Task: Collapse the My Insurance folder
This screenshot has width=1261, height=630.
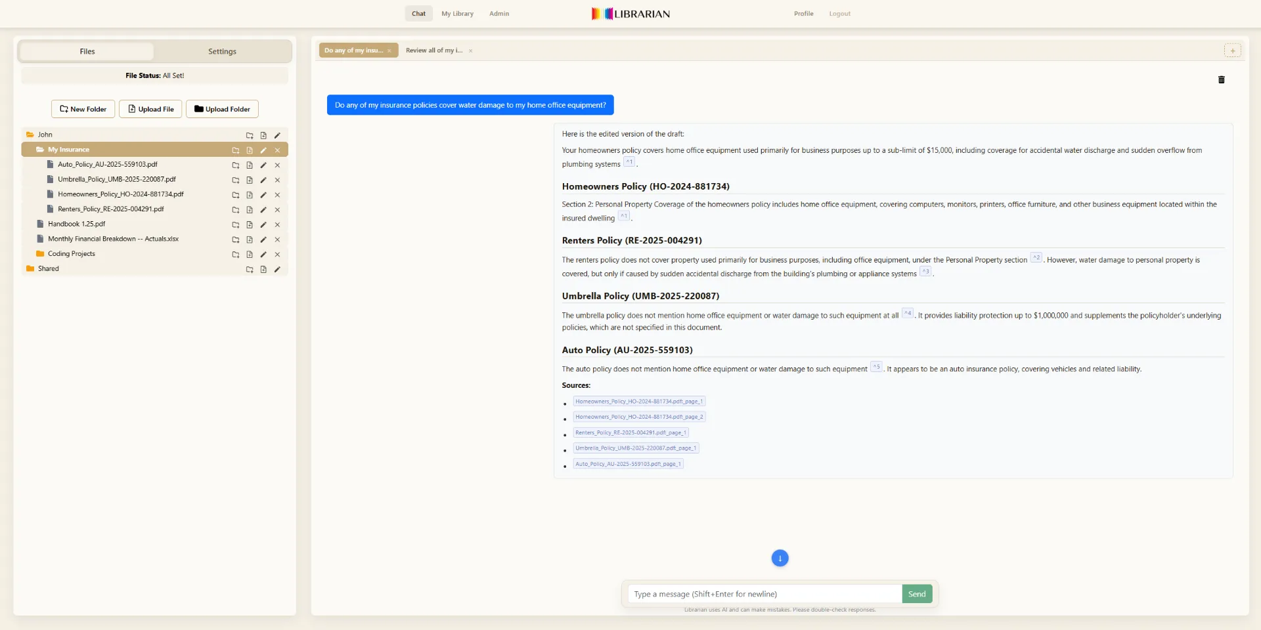Action: [68, 150]
